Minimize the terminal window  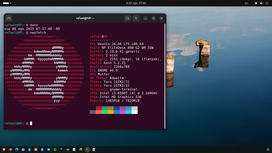pos(146,18)
